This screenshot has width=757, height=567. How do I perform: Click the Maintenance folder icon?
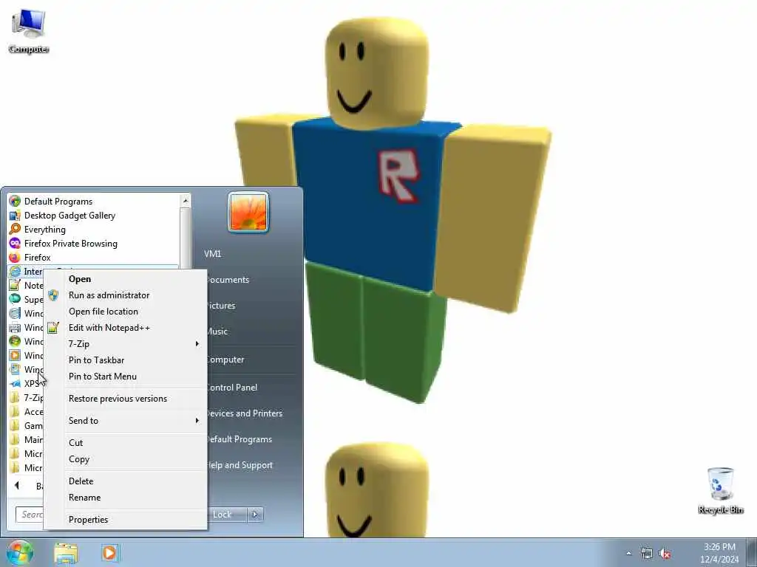point(15,439)
